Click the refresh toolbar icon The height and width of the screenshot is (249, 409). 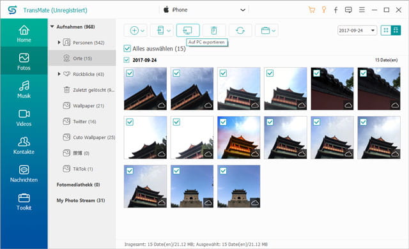(240, 31)
